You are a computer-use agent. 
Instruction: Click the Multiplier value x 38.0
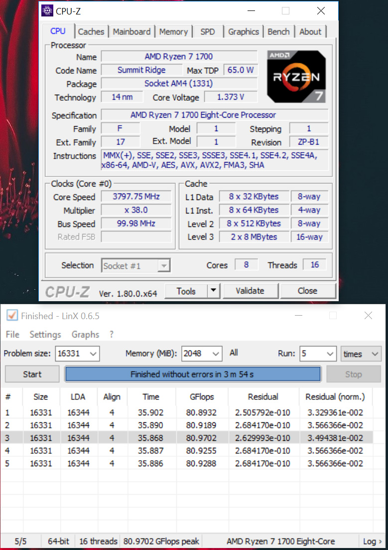pos(136,210)
